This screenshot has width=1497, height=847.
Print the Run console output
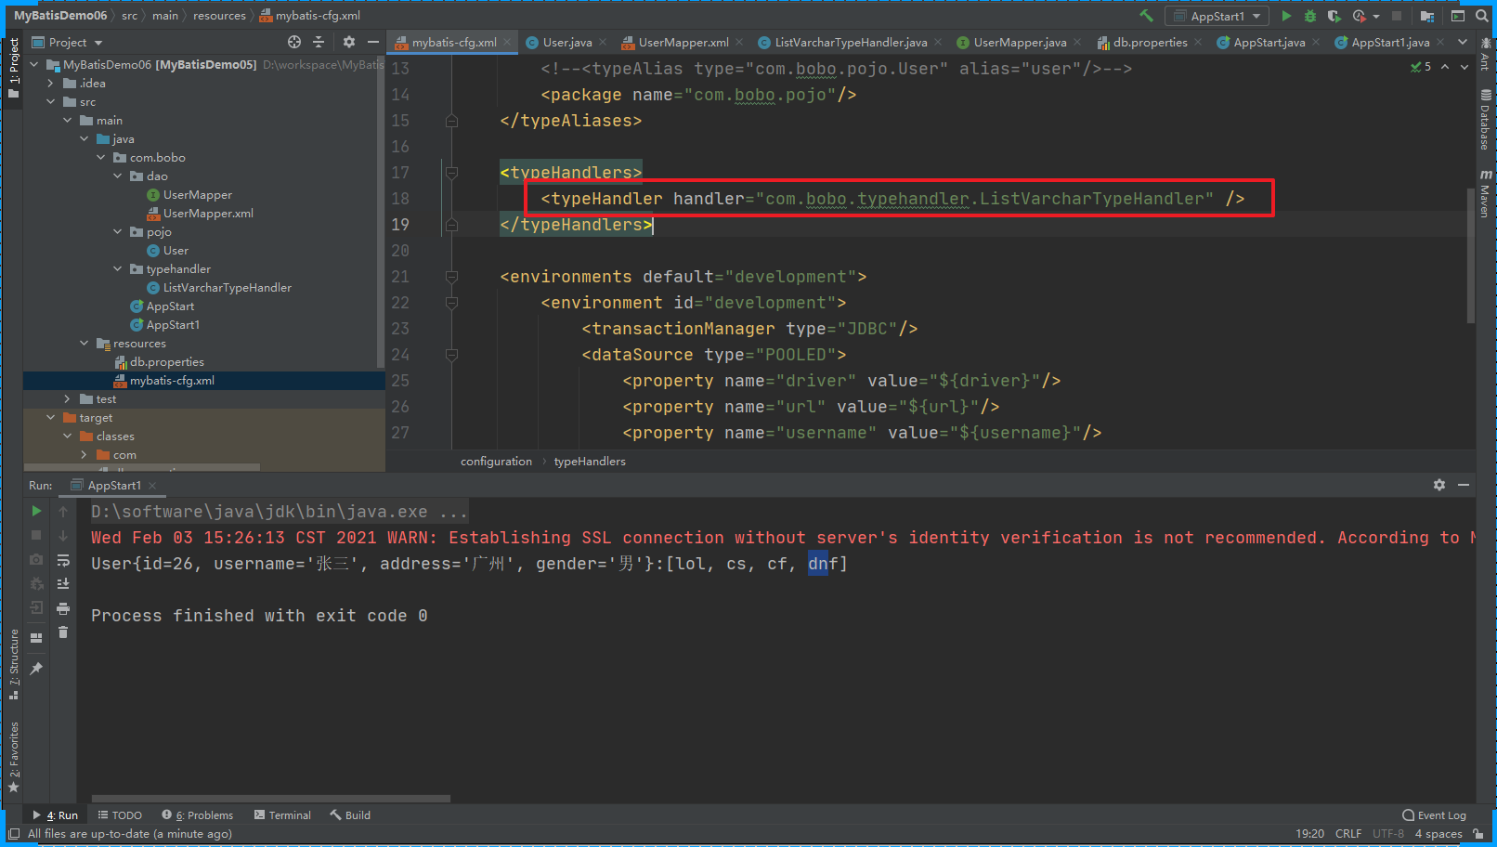click(63, 608)
